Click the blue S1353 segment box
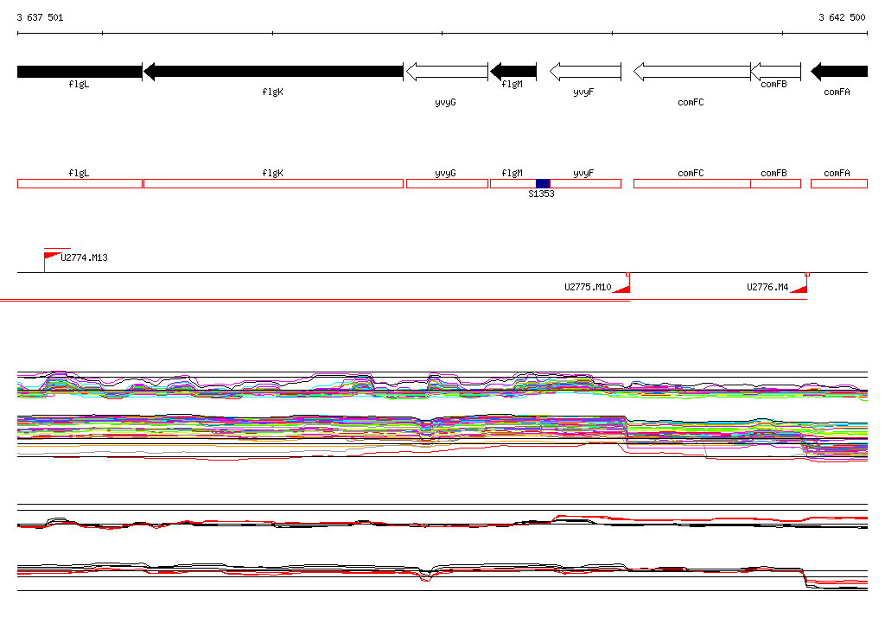The image size is (885, 617). click(543, 183)
